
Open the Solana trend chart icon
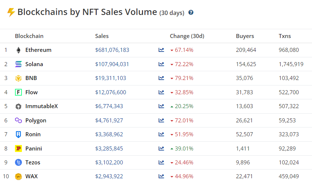point(161,64)
